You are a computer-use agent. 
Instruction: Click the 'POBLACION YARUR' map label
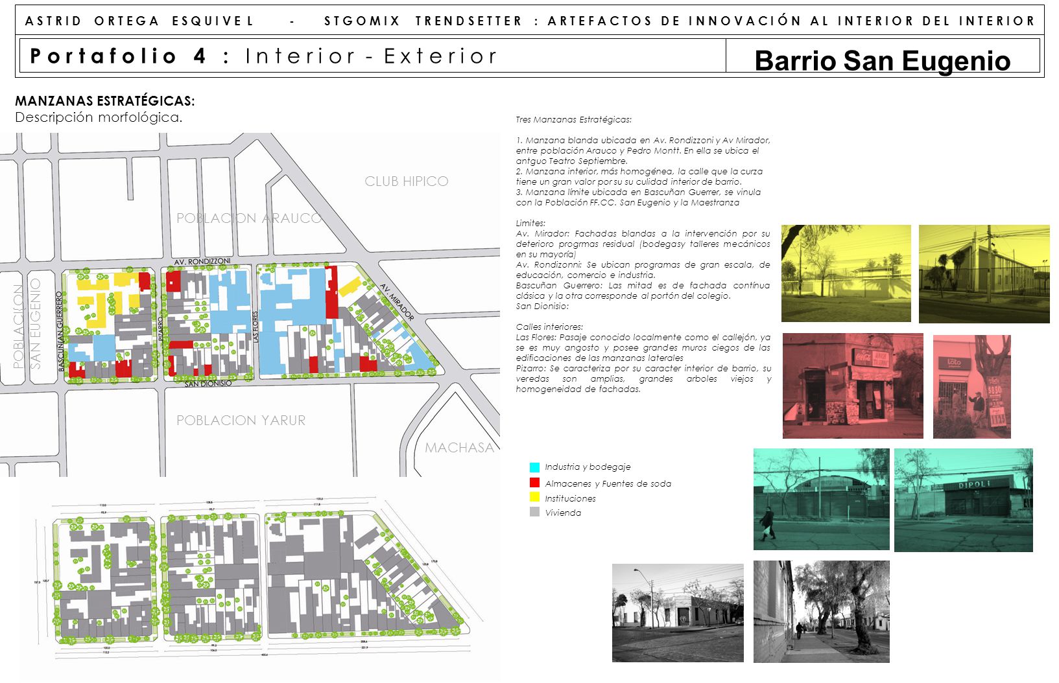[x=241, y=421]
